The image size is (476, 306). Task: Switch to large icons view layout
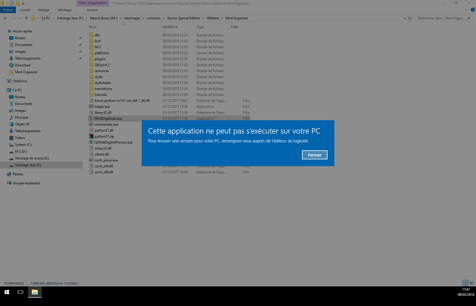pyautogui.click(x=472, y=283)
